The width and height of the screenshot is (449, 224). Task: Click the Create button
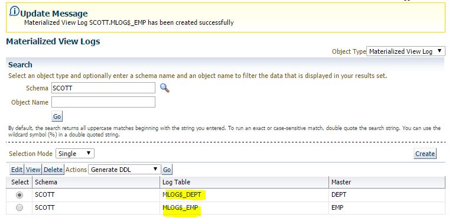(425, 154)
